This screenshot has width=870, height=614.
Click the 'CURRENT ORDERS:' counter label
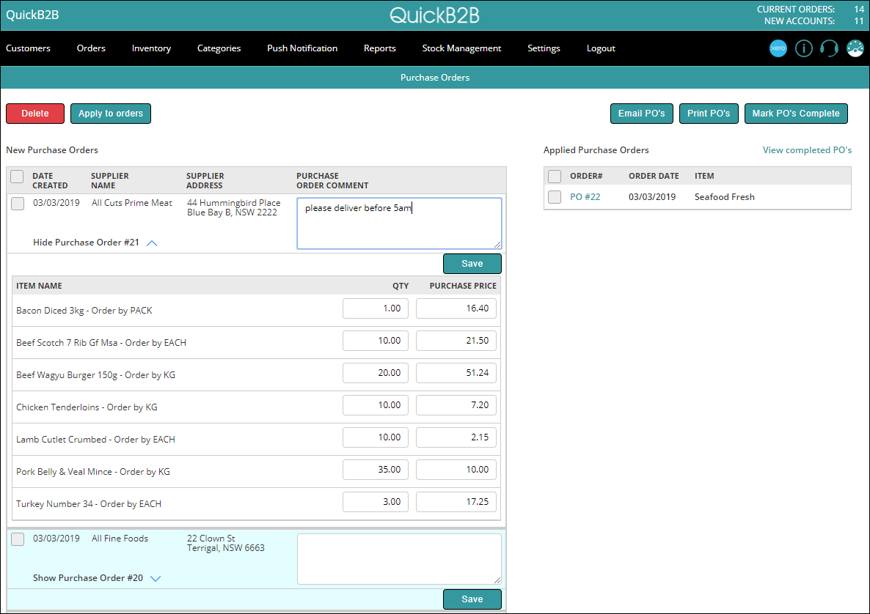pyautogui.click(x=796, y=10)
